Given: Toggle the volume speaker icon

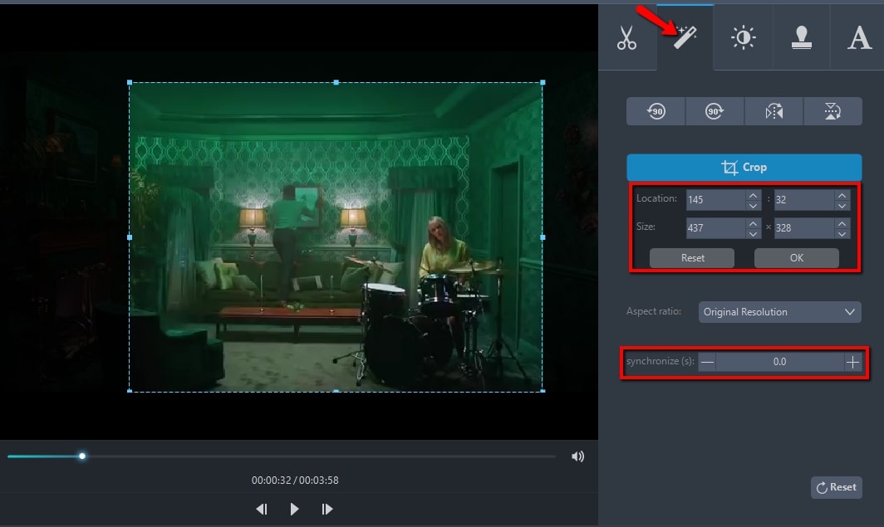Looking at the screenshot, I should (578, 456).
